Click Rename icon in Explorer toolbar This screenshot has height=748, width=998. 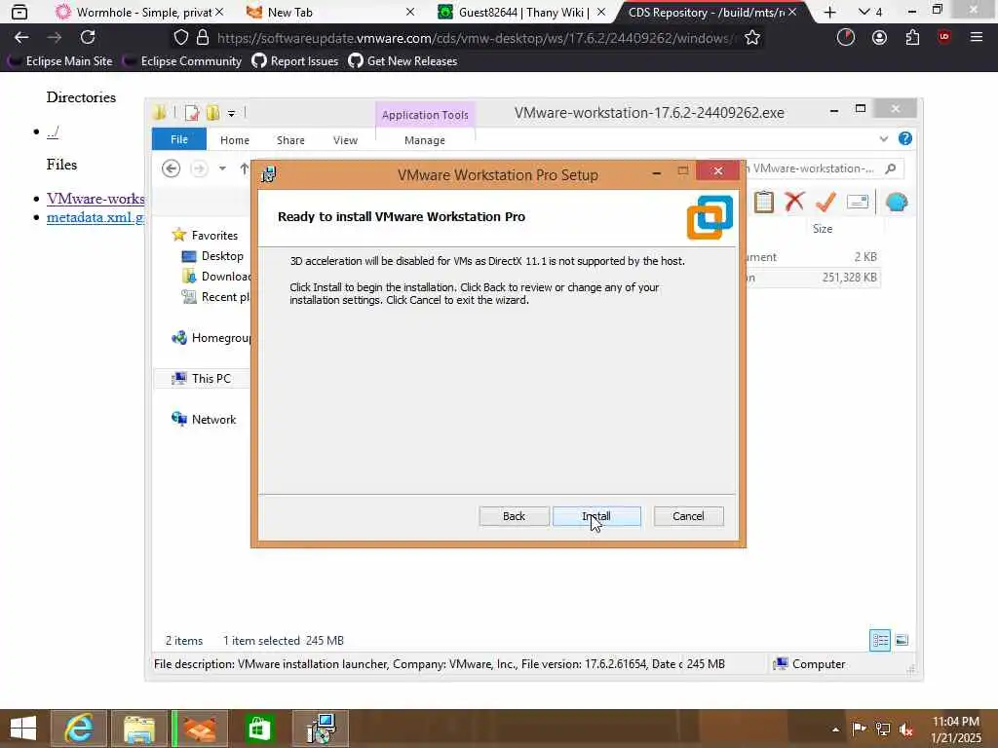858,202
